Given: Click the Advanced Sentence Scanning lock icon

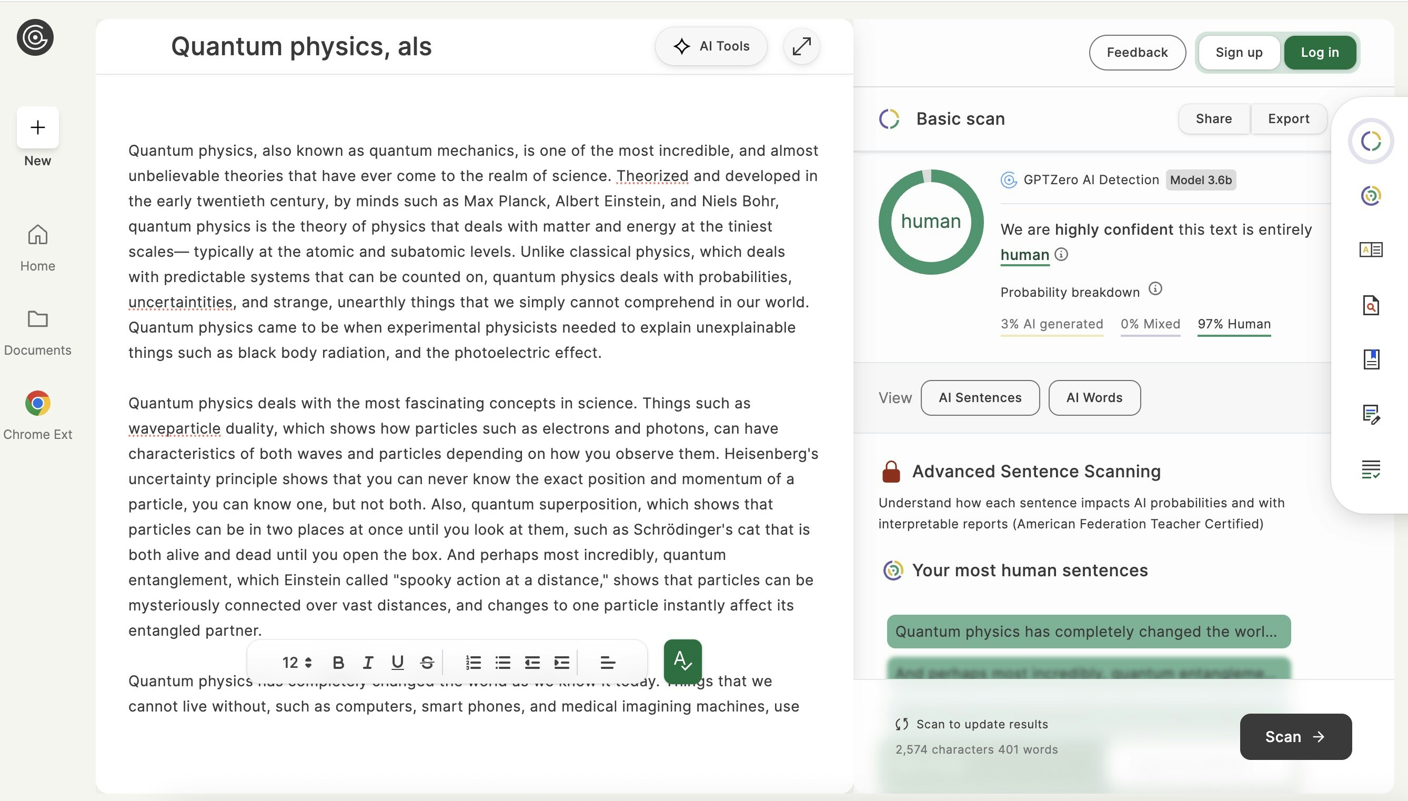Looking at the screenshot, I should [891, 472].
